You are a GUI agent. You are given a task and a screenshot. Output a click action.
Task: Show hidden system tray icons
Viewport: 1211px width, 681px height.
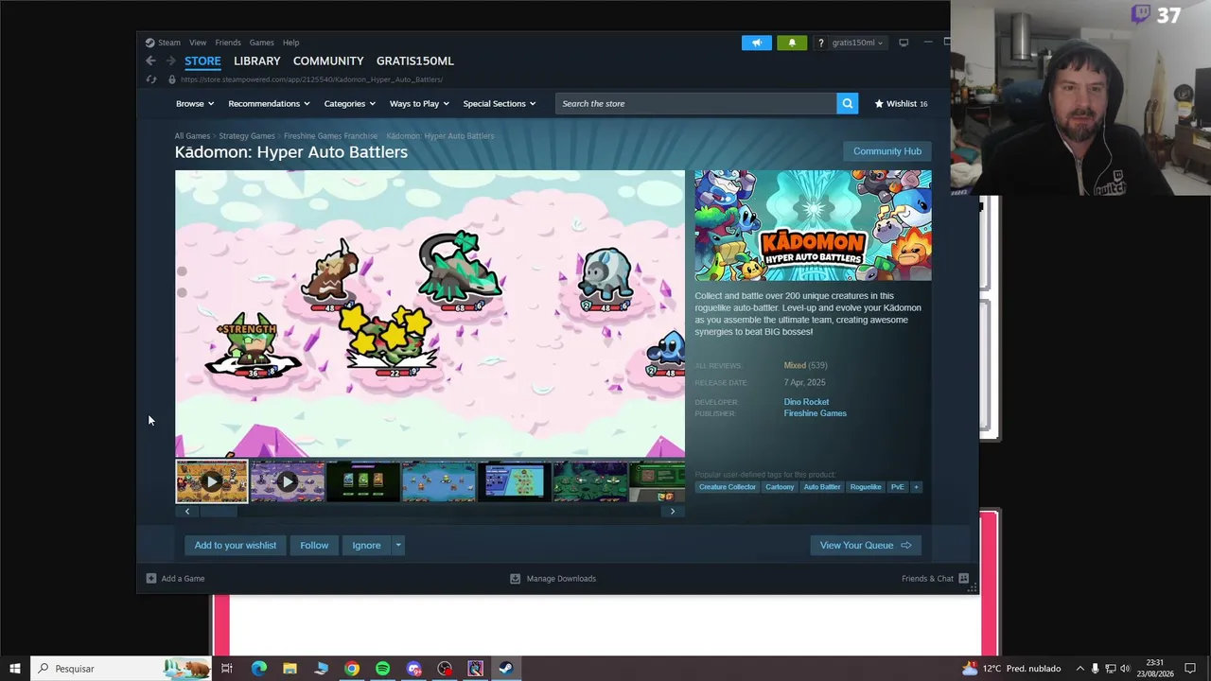(1079, 669)
